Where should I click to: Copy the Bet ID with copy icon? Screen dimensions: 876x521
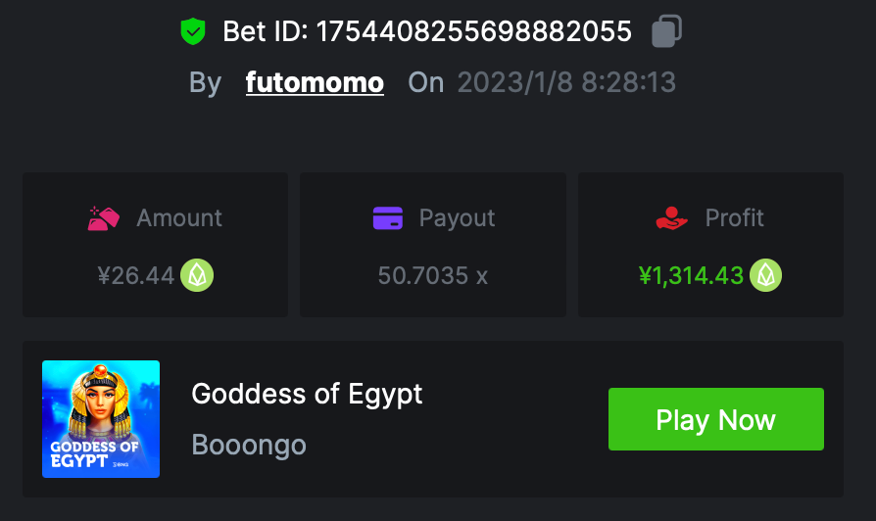pyautogui.click(x=666, y=30)
